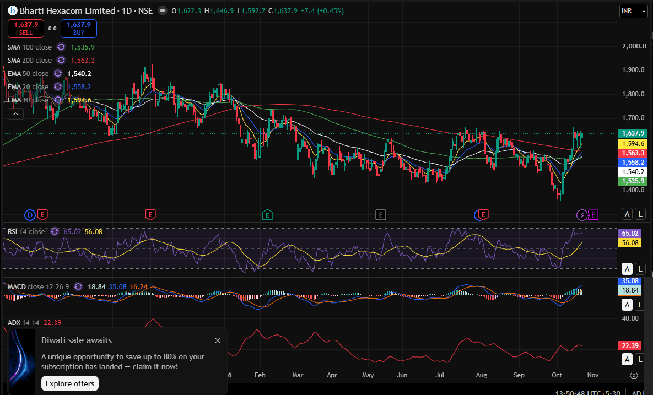Open the INR currency dropdown
653x395 pixels.
point(633,11)
